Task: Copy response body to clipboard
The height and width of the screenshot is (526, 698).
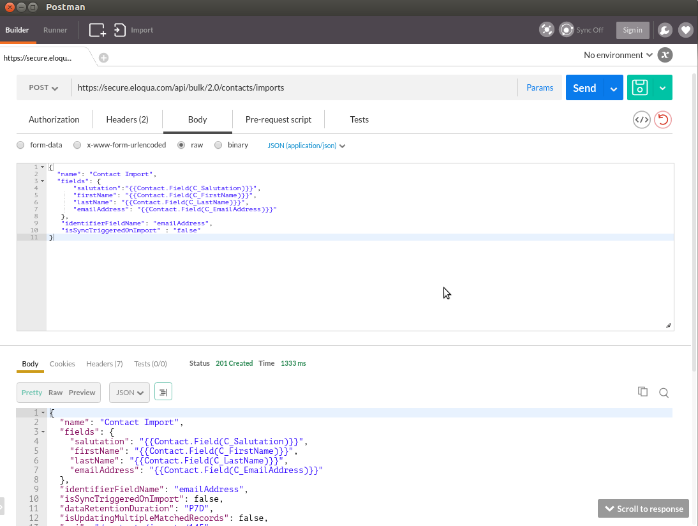Action: pyautogui.click(x=642, y=392)
